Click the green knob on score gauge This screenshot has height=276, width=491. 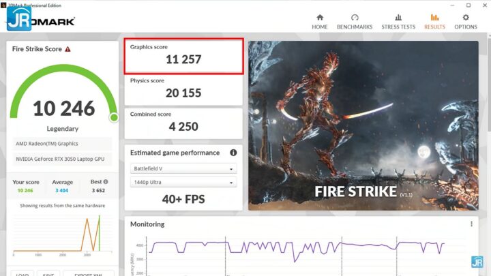[114, 117]
